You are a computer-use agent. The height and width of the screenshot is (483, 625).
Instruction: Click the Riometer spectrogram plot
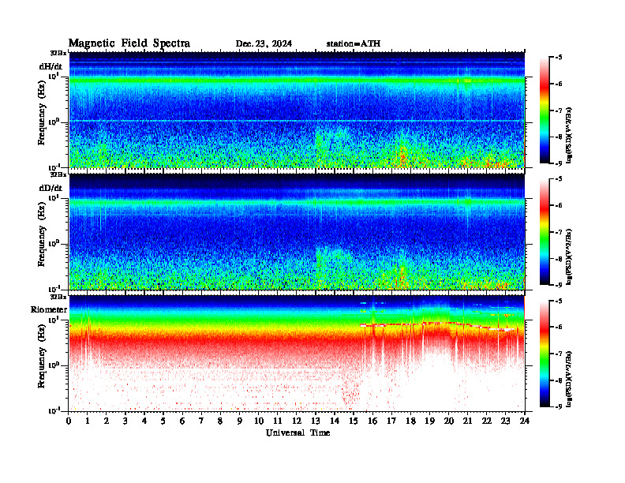coord(297,354)
